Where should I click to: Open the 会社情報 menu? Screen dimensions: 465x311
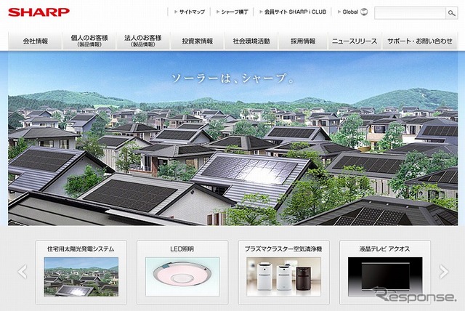pos(36,41)
